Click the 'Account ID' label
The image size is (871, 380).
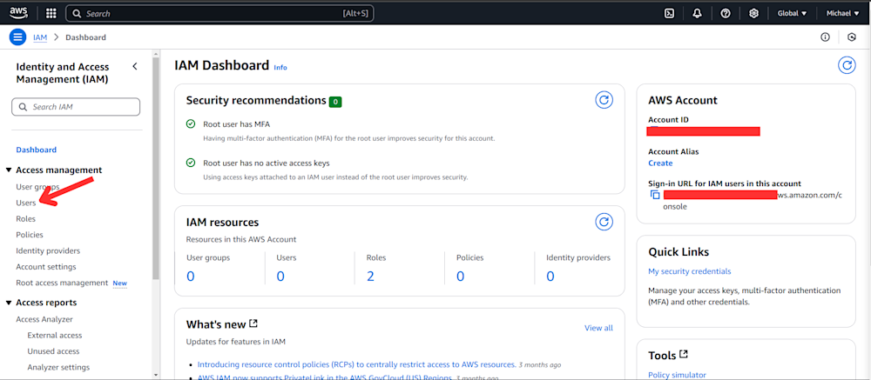668,120
